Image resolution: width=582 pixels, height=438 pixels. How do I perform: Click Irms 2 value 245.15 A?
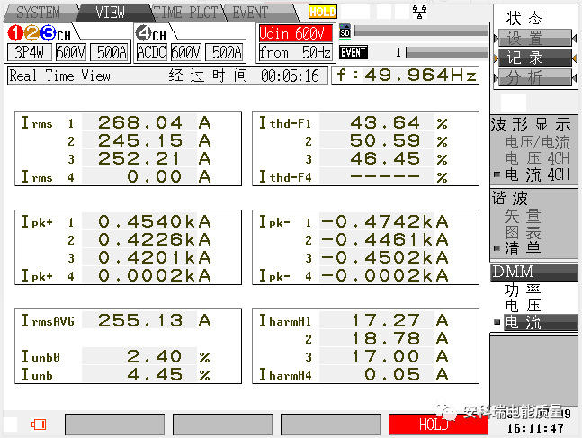coord(154,140)
